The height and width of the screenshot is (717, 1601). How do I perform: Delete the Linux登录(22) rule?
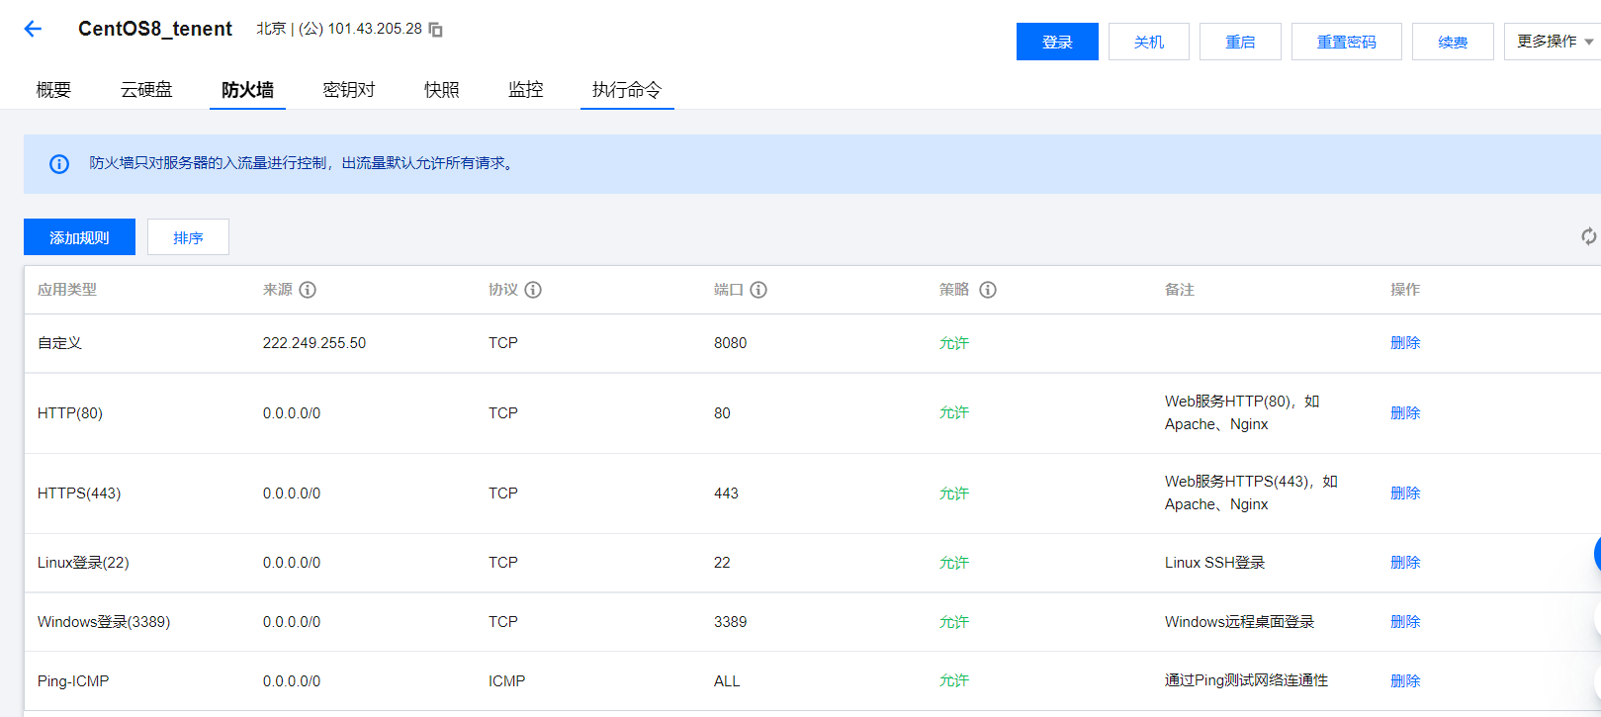[1405, 563]
